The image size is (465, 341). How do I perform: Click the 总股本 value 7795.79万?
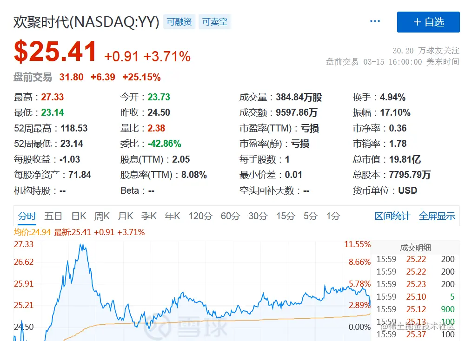[410, 175]
